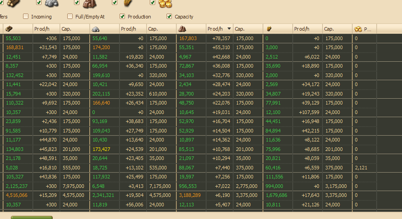Viewport: 402px width, 219px height.
Task: Click the gold coins column header icon
Action: (x=358, y=29)
